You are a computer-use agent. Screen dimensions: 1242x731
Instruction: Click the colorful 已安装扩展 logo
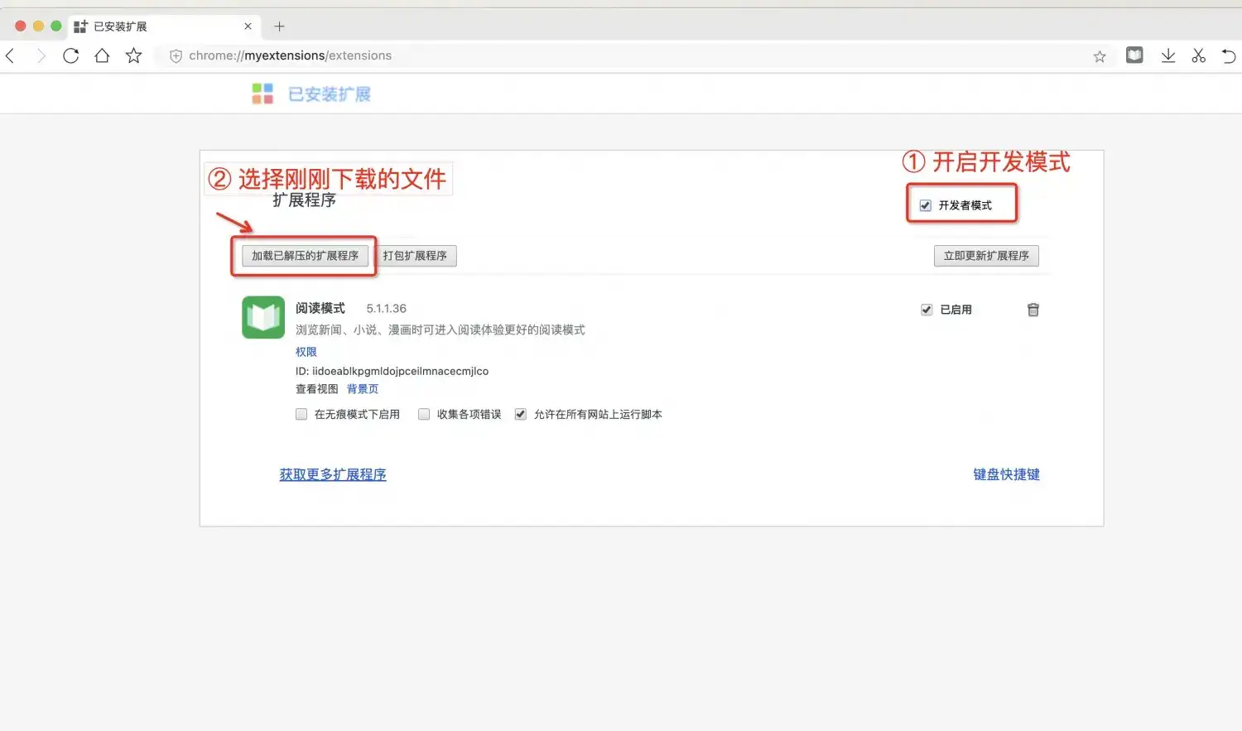coord(262,94)
